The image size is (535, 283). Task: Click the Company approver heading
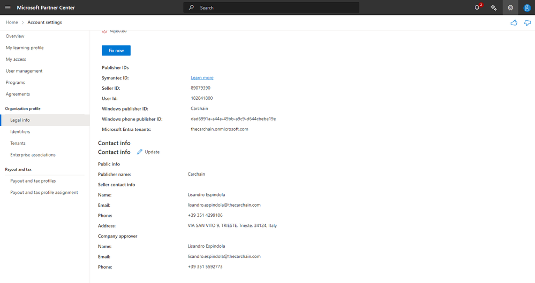[117, 236]
